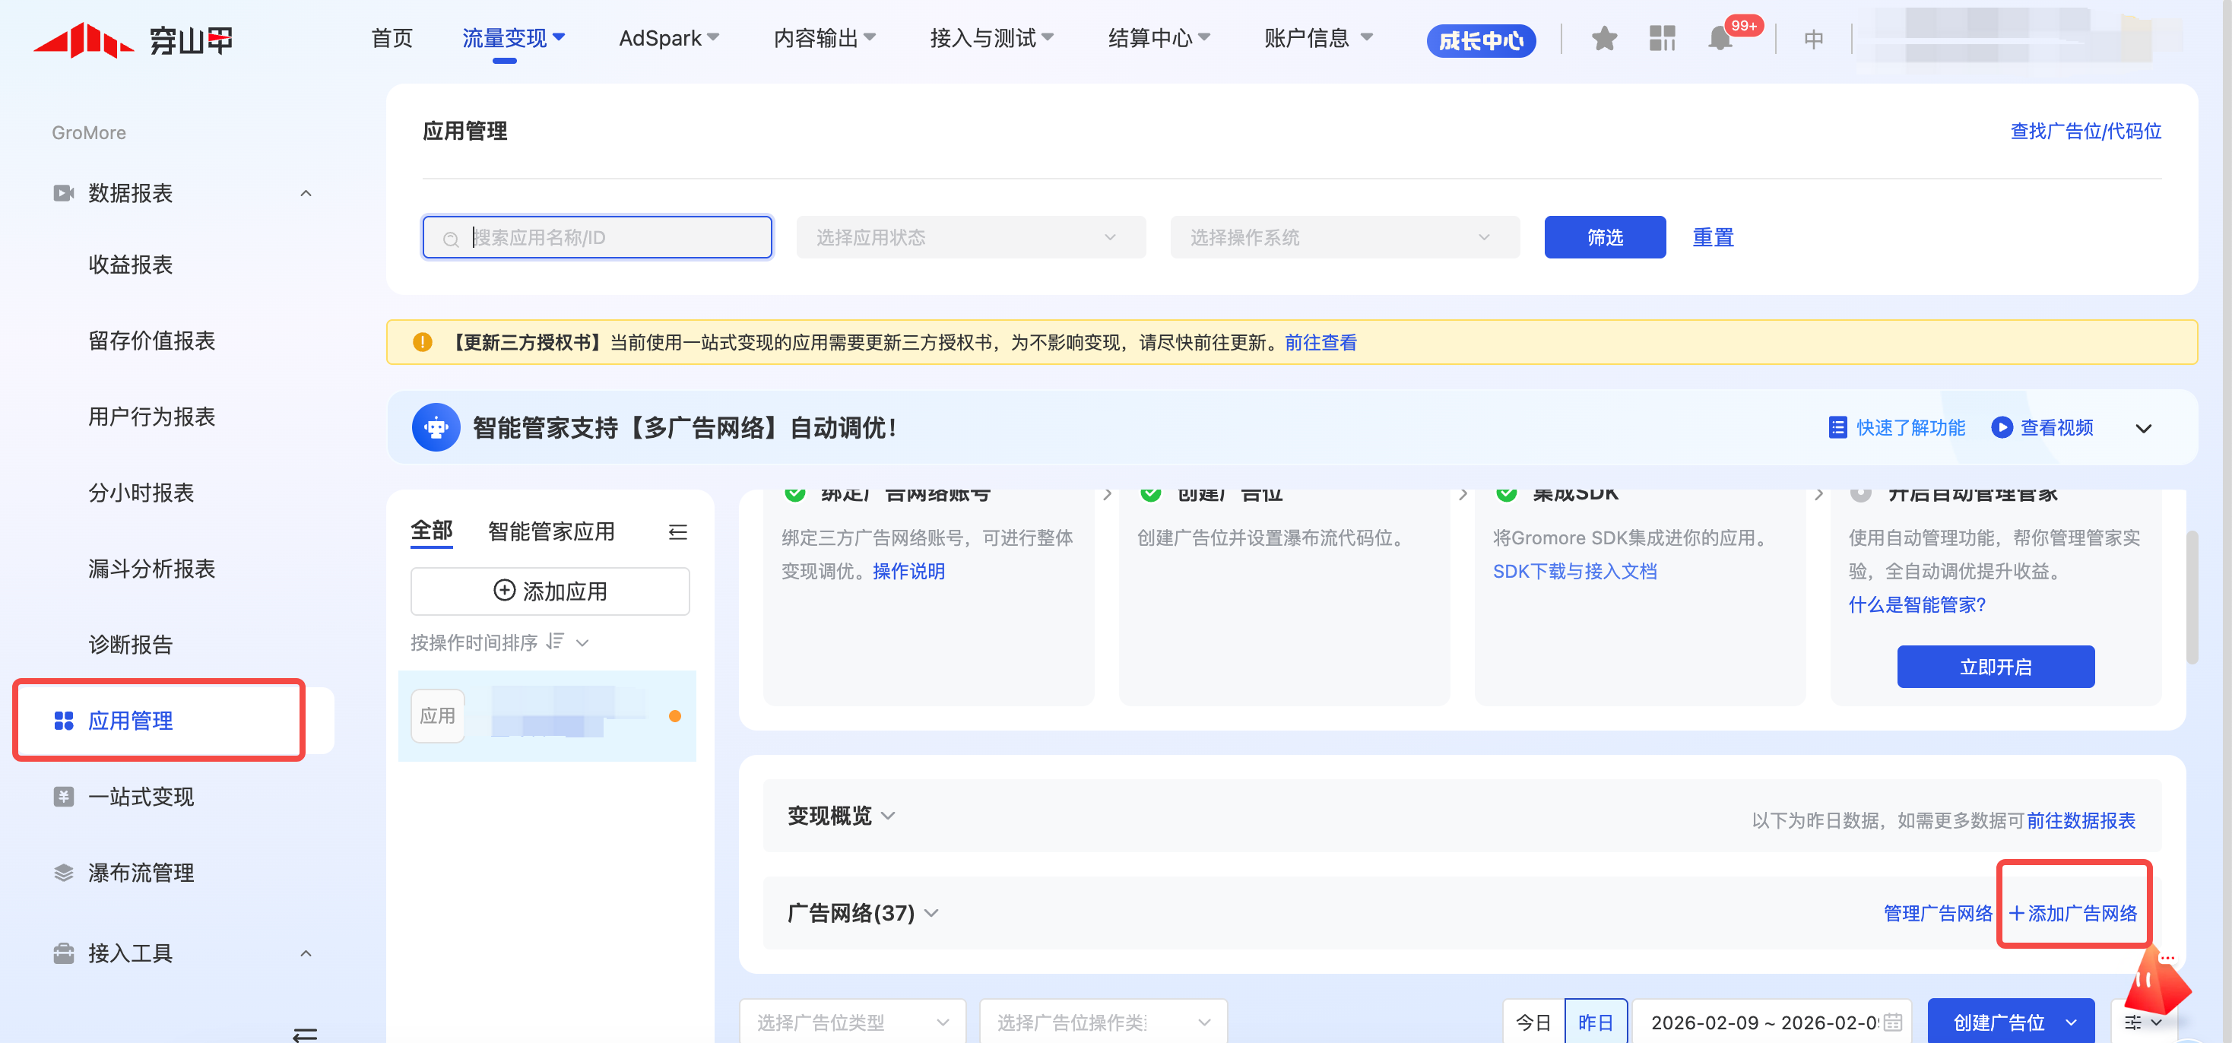This screenshot has width=2232, height=1043.
Task: Click the play icon for 查看视频
Action: 2002,427
